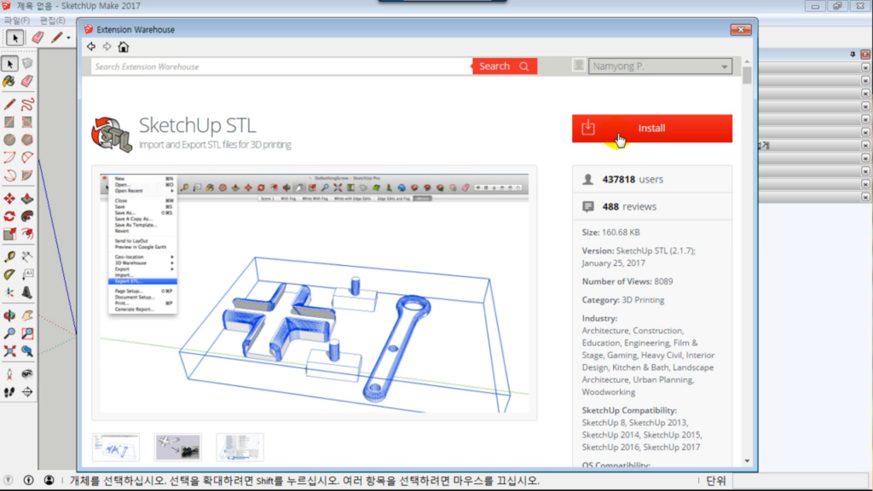Choose the Freehand drawing tool
The image size is (873, 491).
click(27, 104)
